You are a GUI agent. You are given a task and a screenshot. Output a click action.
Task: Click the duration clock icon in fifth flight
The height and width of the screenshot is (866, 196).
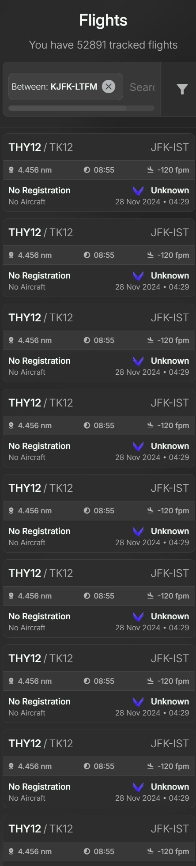[87, 511]
